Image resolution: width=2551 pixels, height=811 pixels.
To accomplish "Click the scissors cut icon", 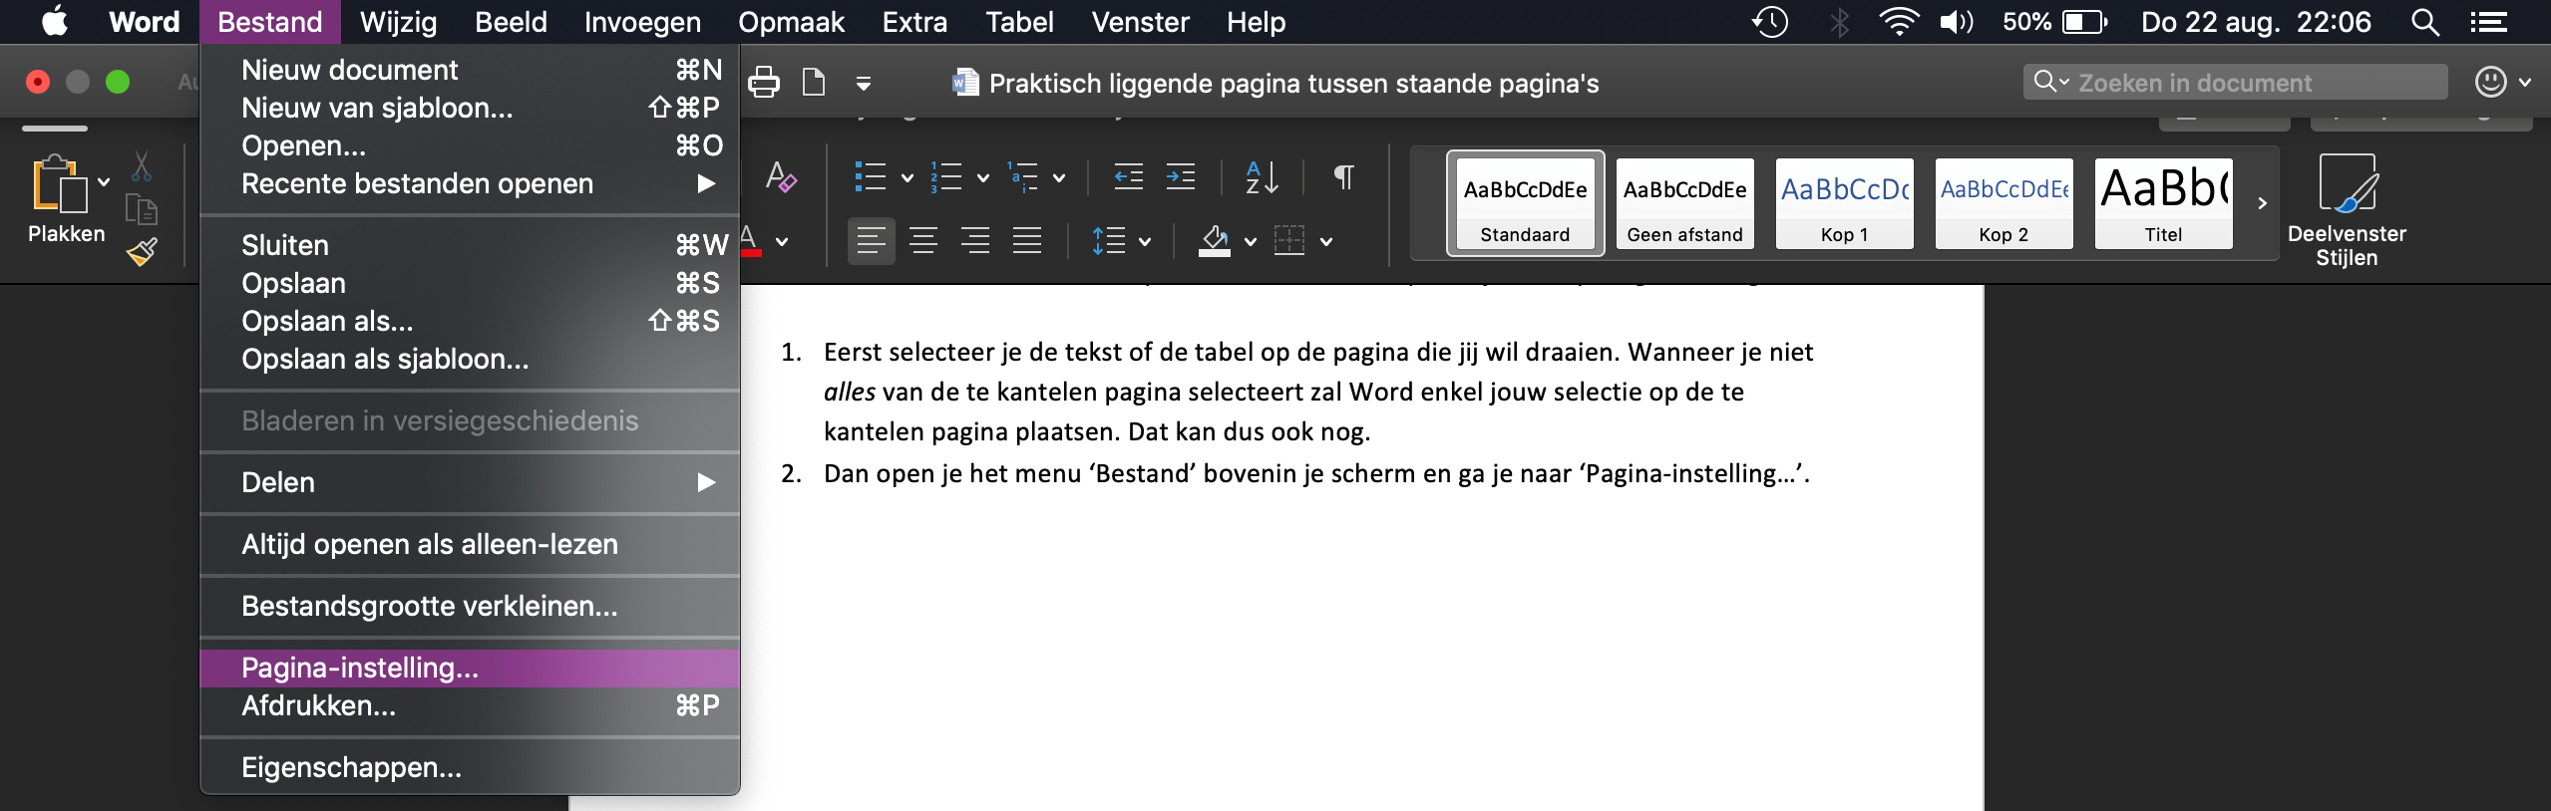I will pos(142,165).
